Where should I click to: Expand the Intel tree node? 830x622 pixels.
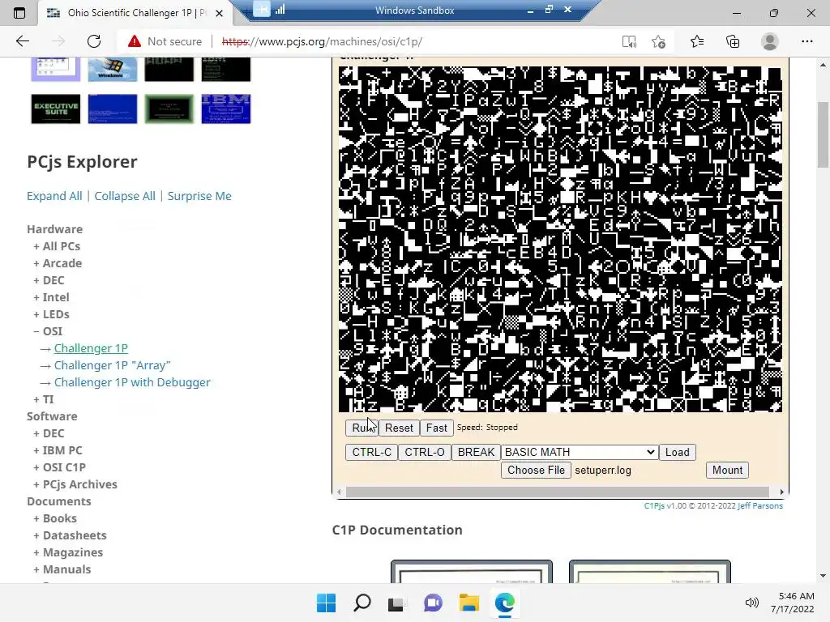51,297
